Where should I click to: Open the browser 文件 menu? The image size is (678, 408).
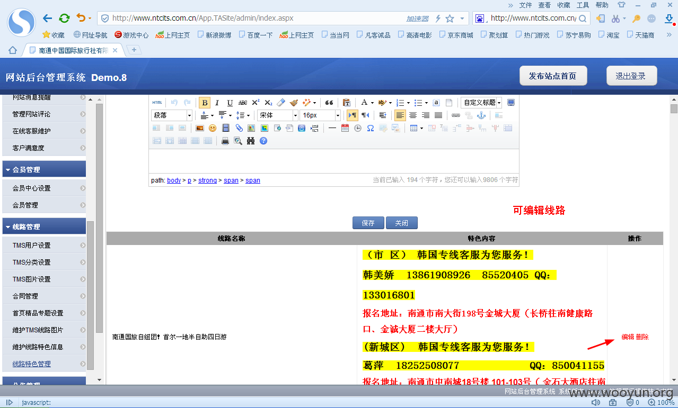pyautogui.click(x=525, y=5)
